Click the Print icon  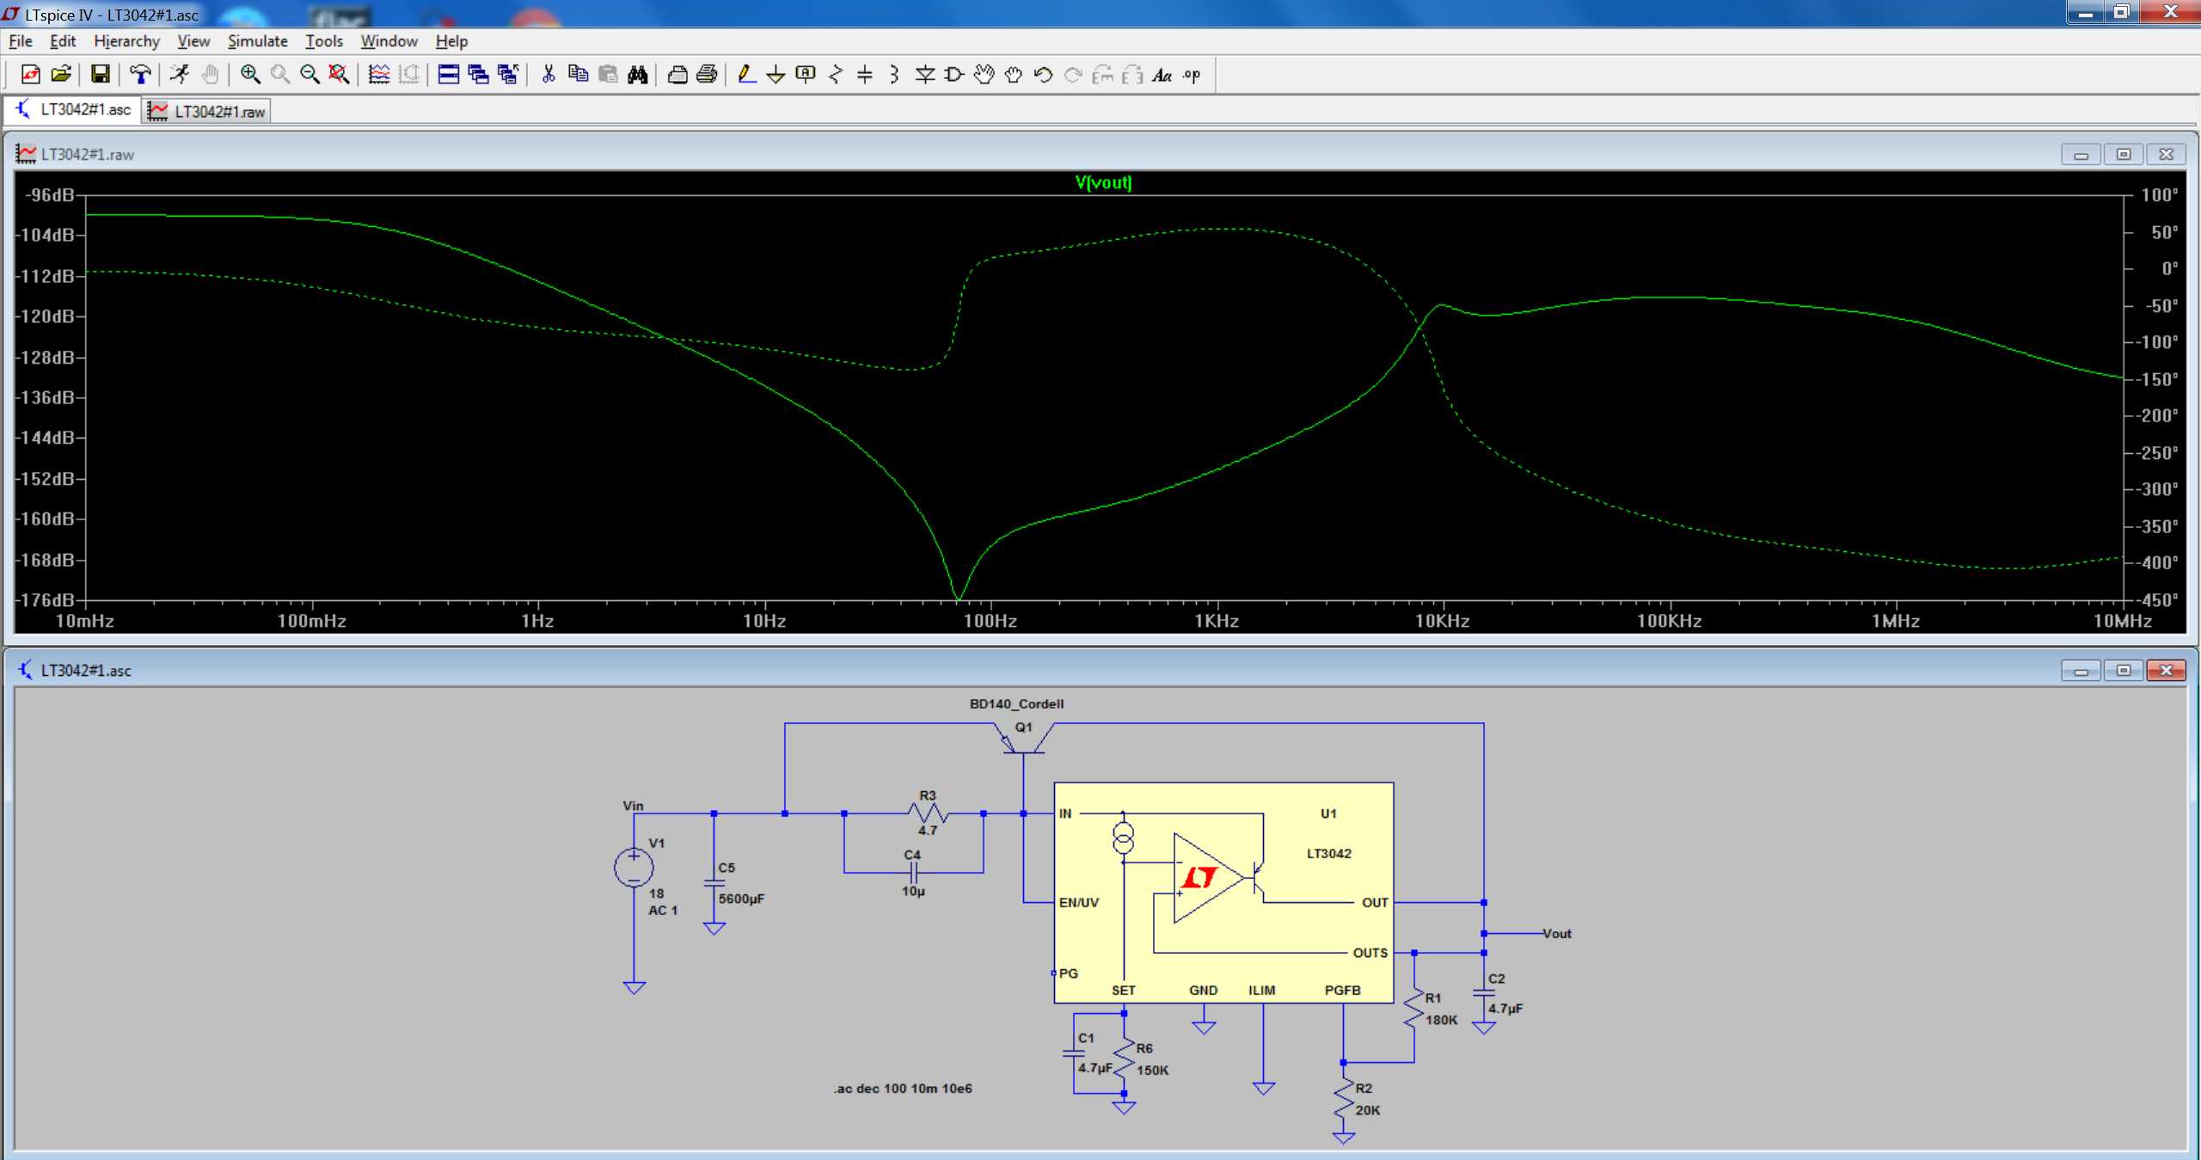707,75
